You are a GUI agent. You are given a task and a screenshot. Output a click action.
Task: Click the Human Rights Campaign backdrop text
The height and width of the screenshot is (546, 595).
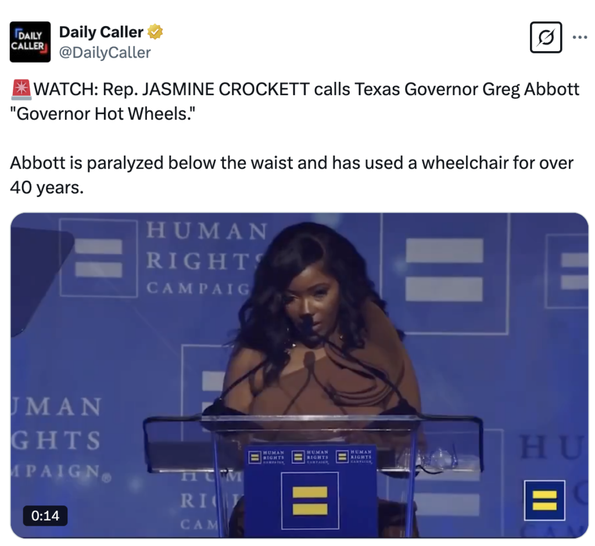(207, 259)
